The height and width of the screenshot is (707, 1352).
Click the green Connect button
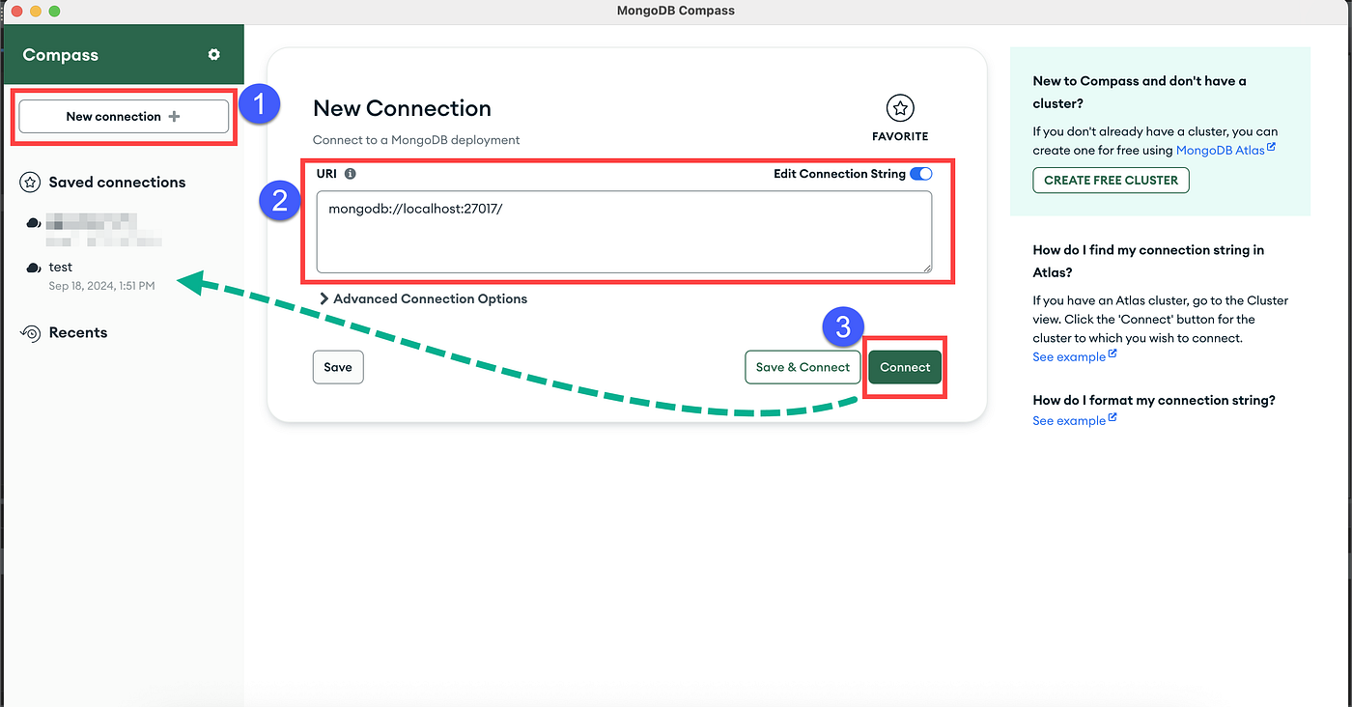pos(905,367)
